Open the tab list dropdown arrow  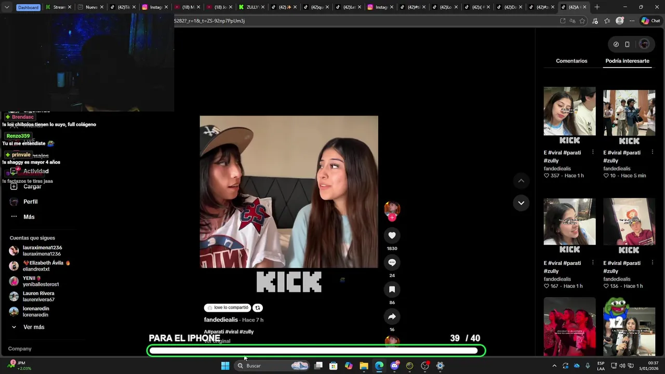[x=7, y=7]
